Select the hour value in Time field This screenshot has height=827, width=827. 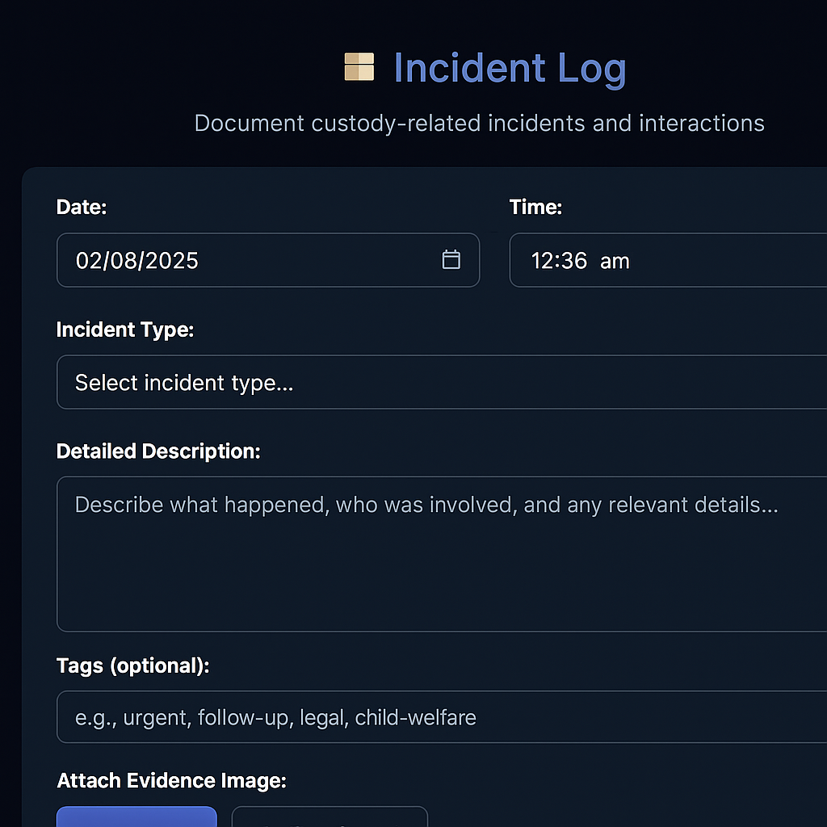(542, 261)
